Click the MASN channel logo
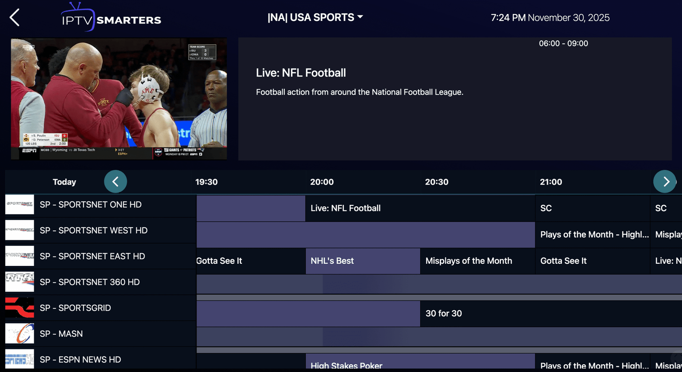682x372 pixels. pyautogui.click(x=20, y=334)
